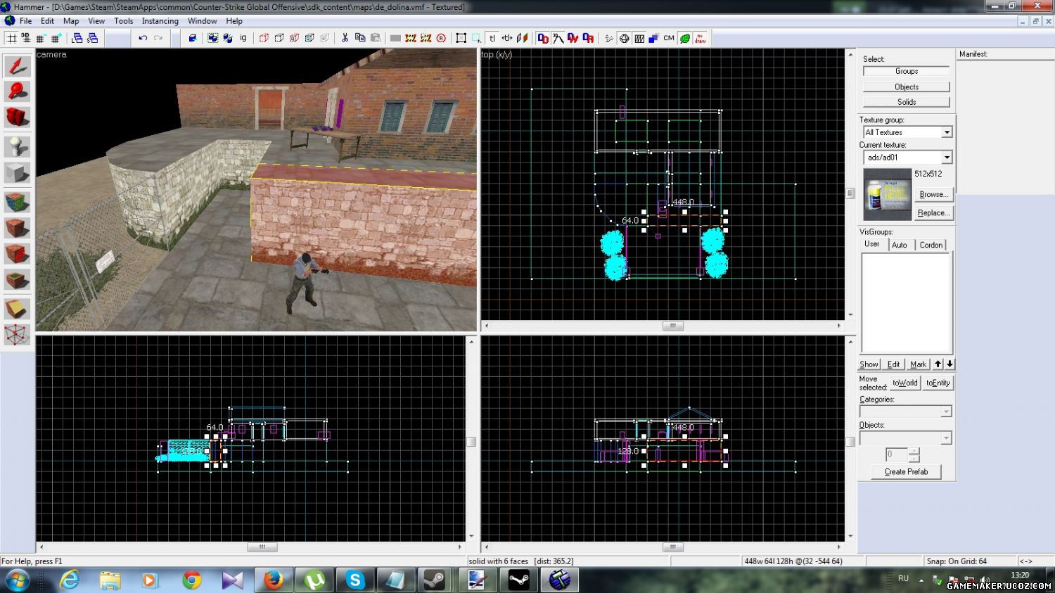The image size is (1055, 593).
Task: Open the Current texture ads/ad01 dropdown
Action: (x=947, y=158)
